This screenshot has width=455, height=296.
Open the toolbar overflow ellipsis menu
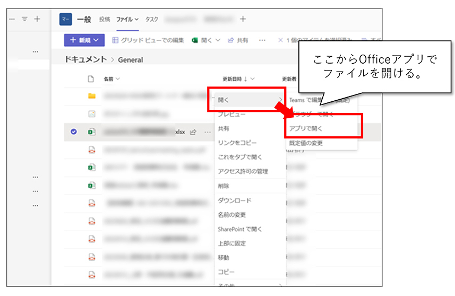(262, 40)
